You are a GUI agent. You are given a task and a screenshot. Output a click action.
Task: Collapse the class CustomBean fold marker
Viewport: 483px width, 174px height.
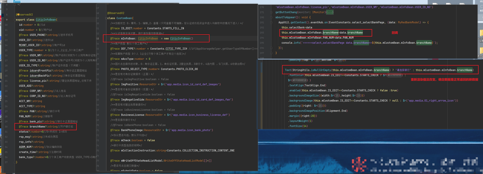tap(106, 18)
